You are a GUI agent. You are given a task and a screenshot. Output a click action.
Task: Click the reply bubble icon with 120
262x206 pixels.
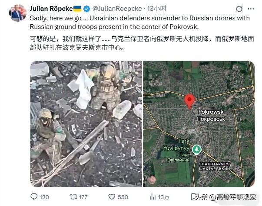[34, 196]
